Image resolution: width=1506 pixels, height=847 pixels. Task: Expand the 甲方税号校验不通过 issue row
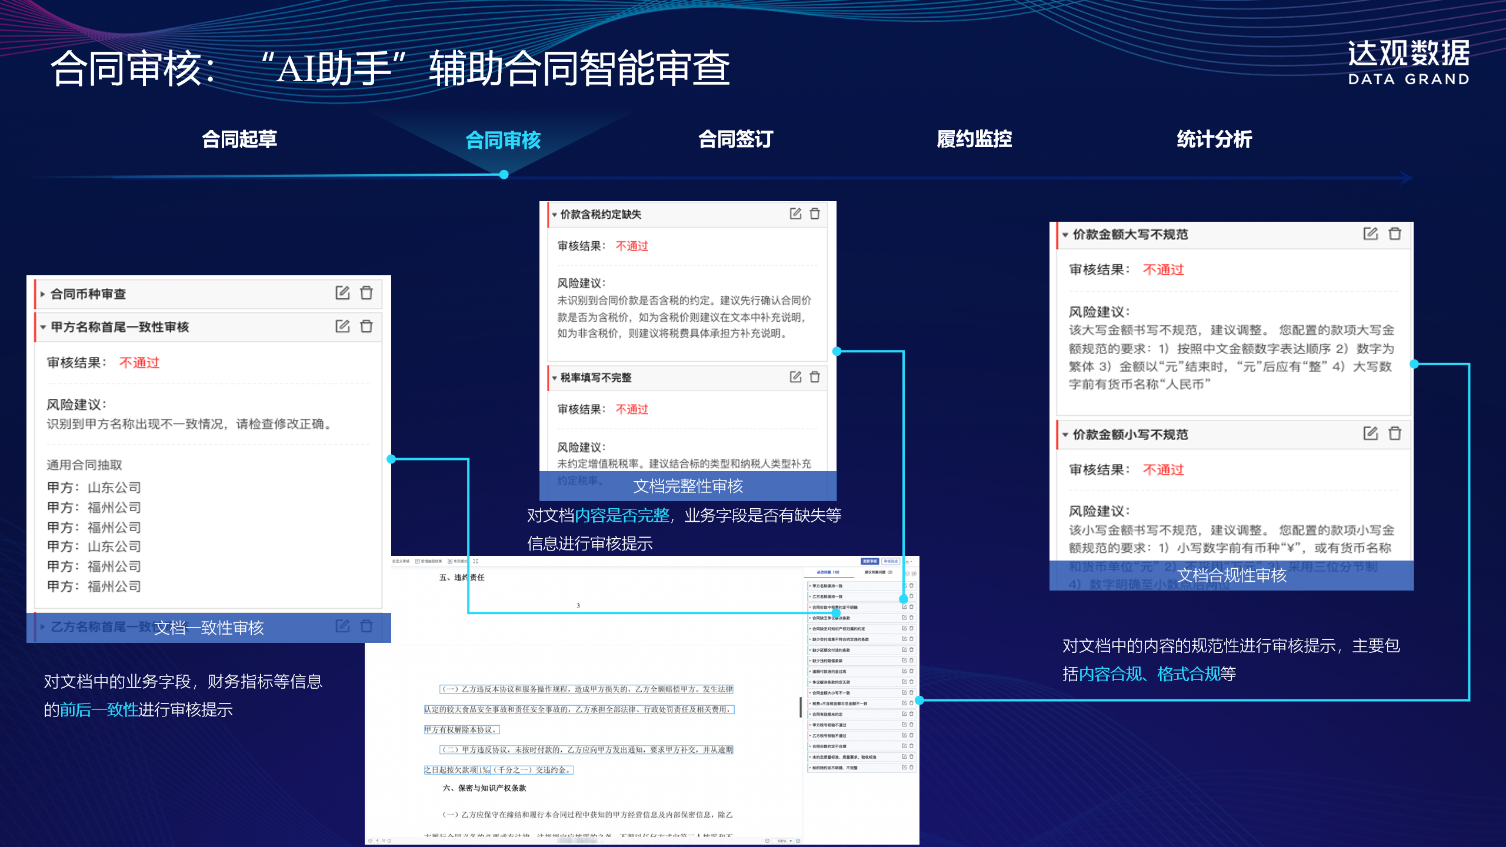(809, 725)
